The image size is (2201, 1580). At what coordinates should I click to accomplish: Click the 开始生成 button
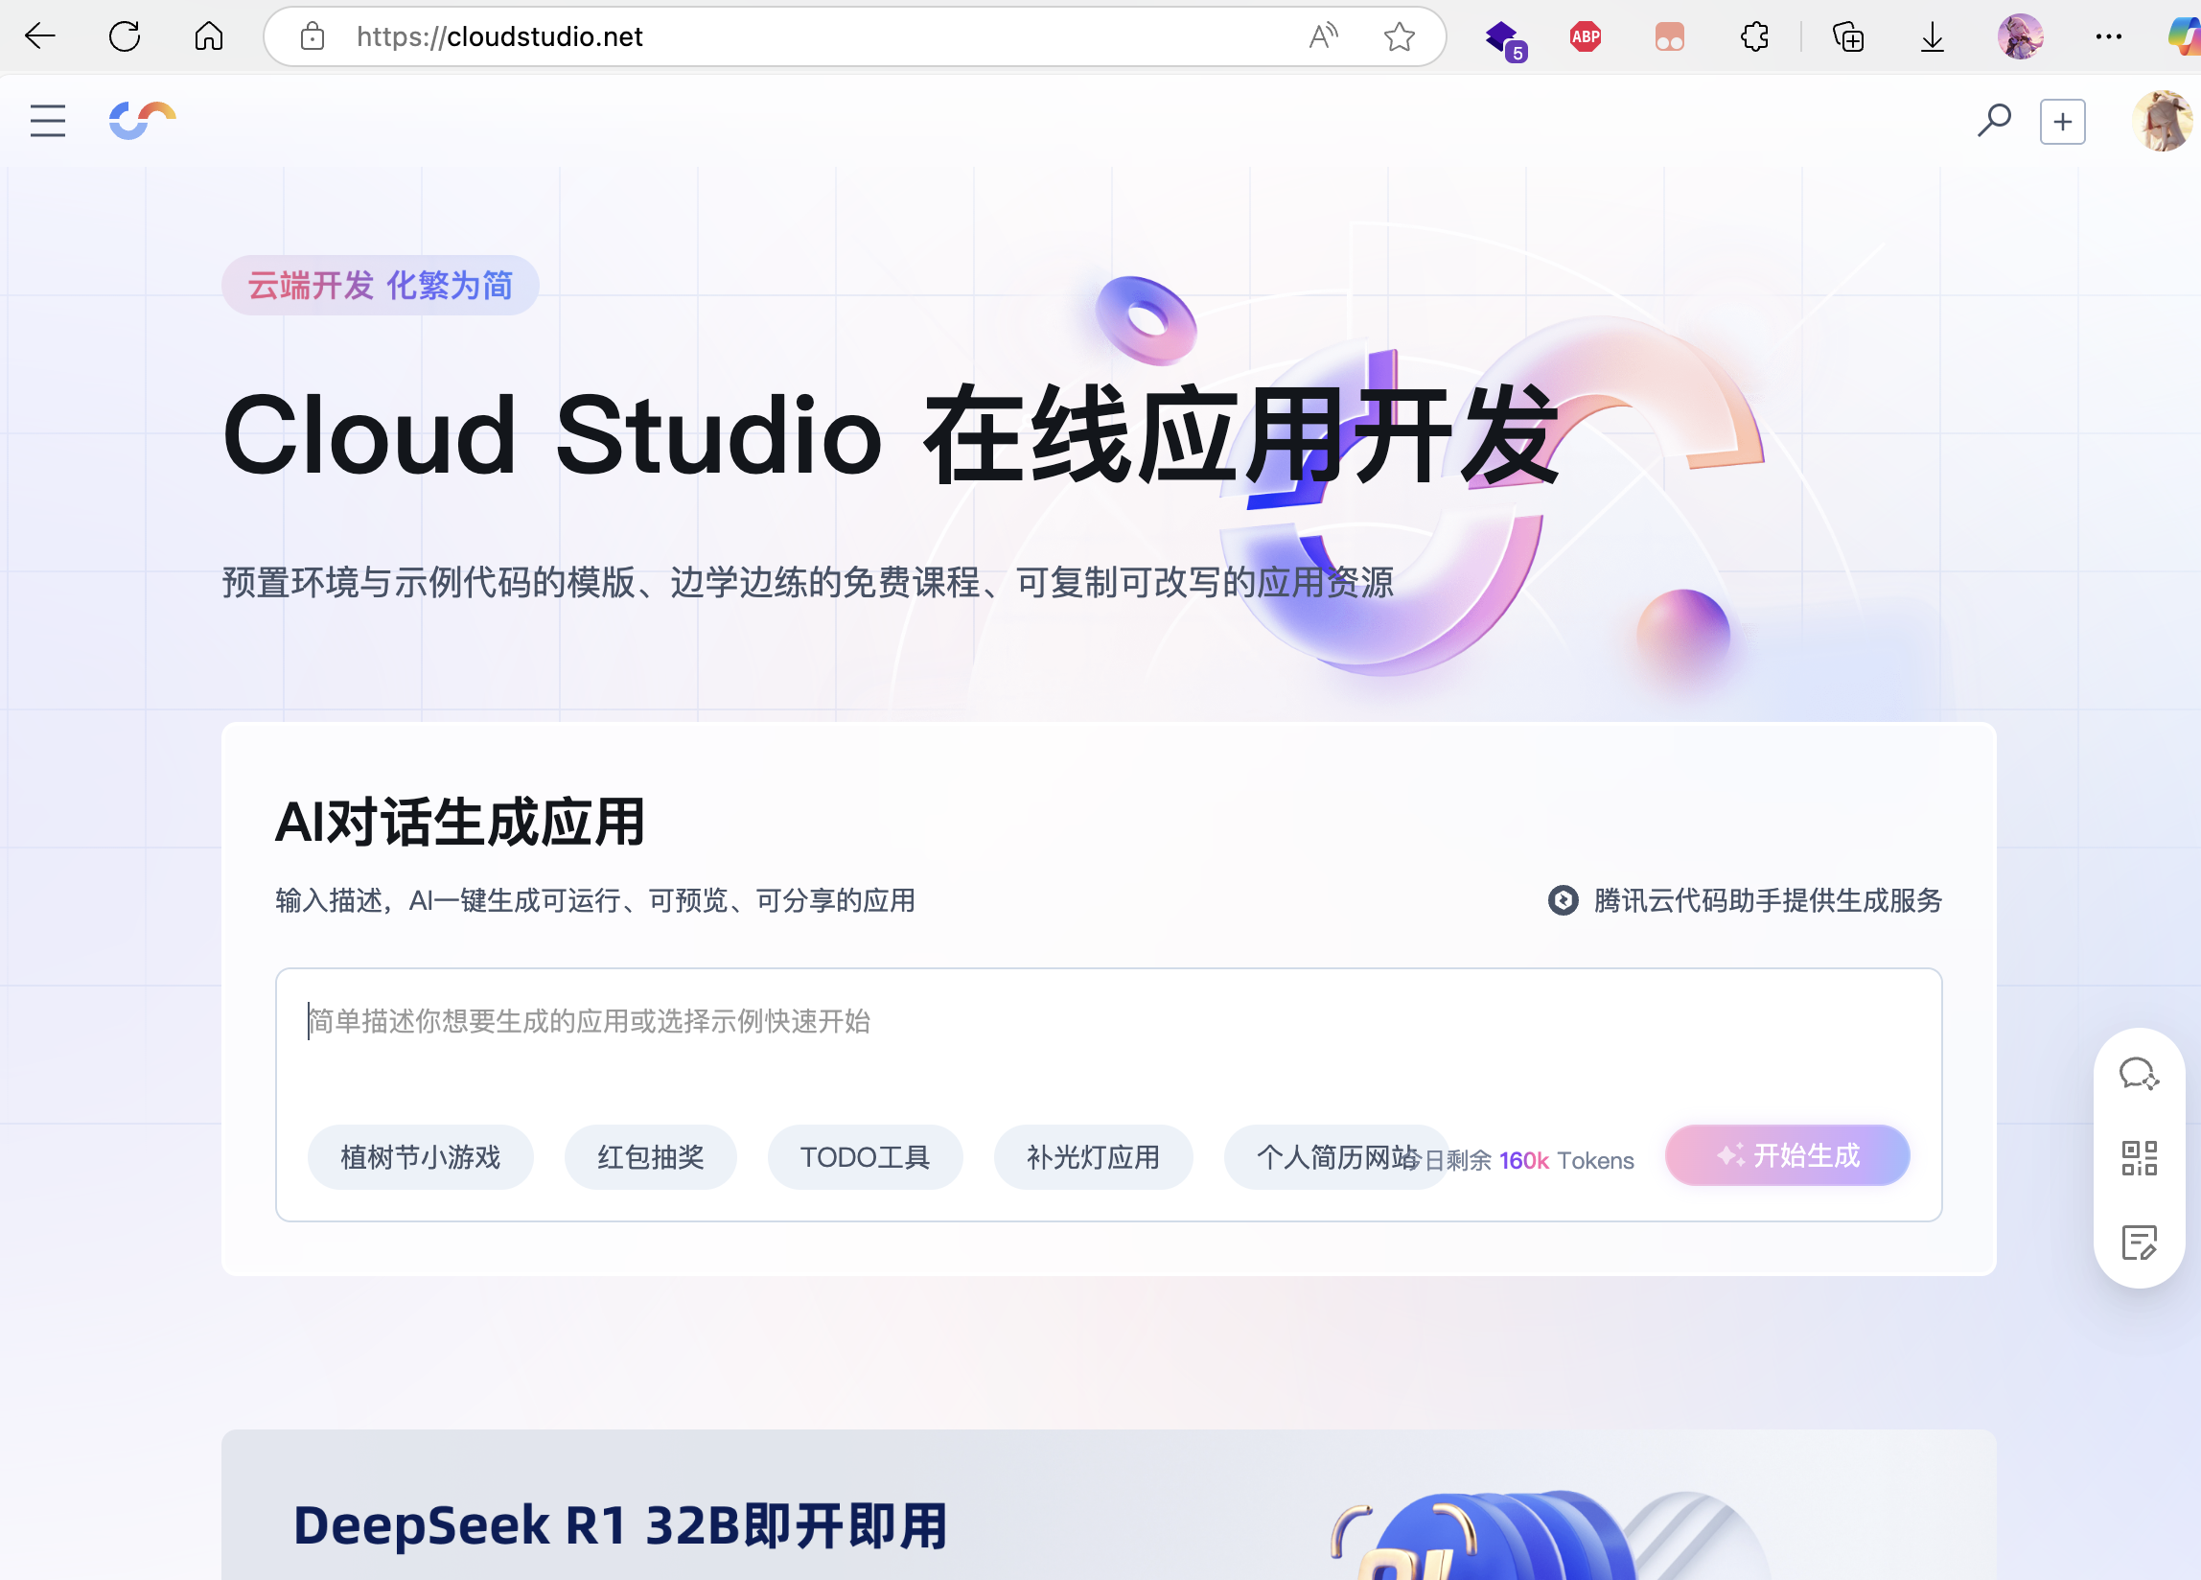click(x=1787, y=1155)
